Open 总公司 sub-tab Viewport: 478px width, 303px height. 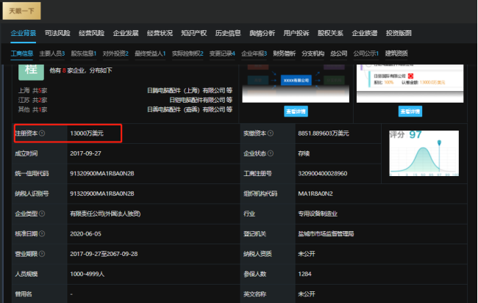click(x=339, y=54)
